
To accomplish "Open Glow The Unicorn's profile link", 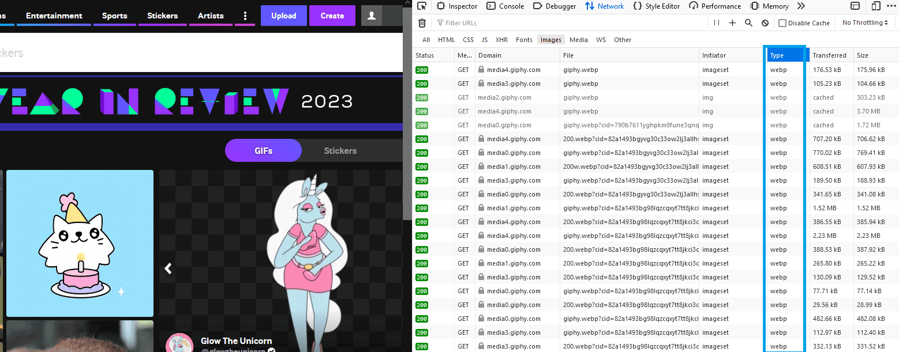I will coord(237,340).
